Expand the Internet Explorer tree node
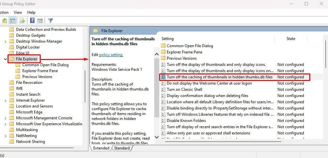 (x=5, y=100)
